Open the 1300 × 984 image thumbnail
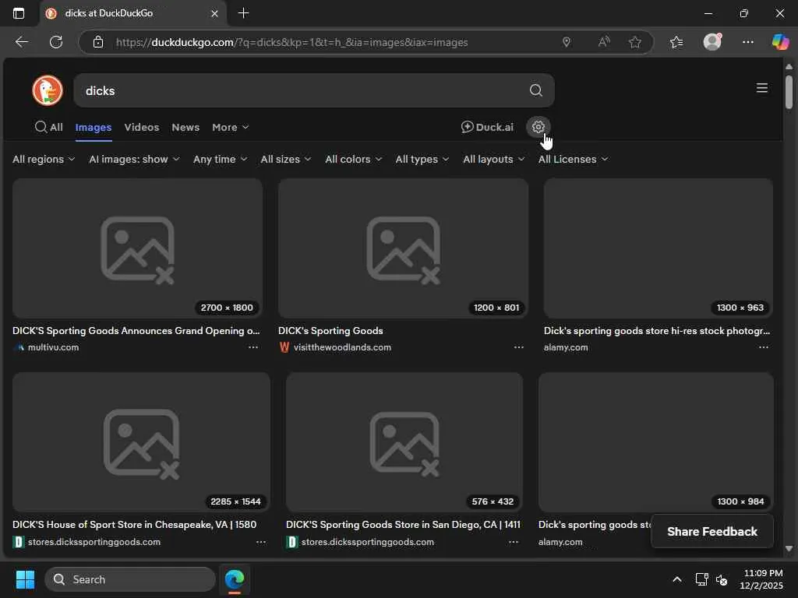Viewport: 798px width, 598px height. 656,442
